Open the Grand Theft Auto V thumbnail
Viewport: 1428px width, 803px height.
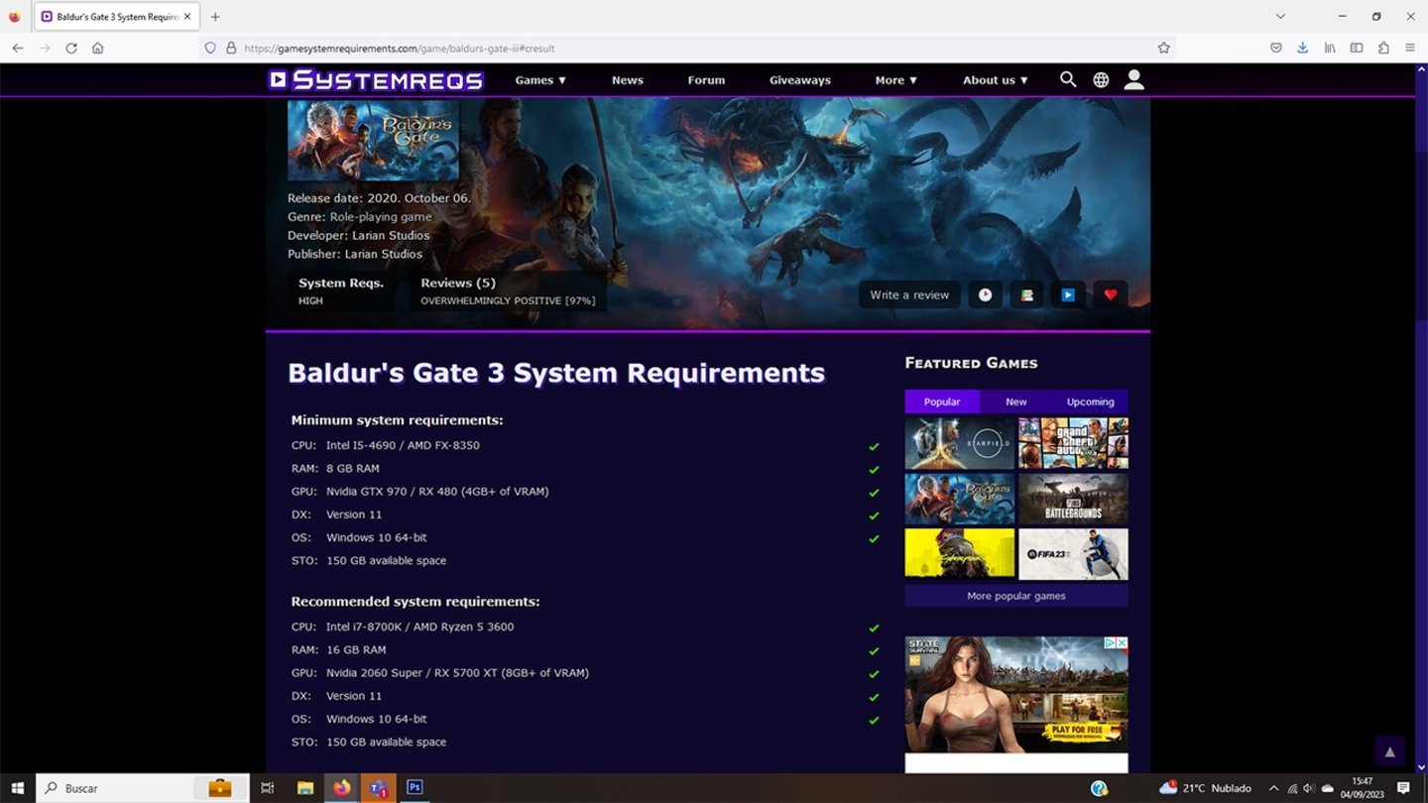coord(1073,442)
